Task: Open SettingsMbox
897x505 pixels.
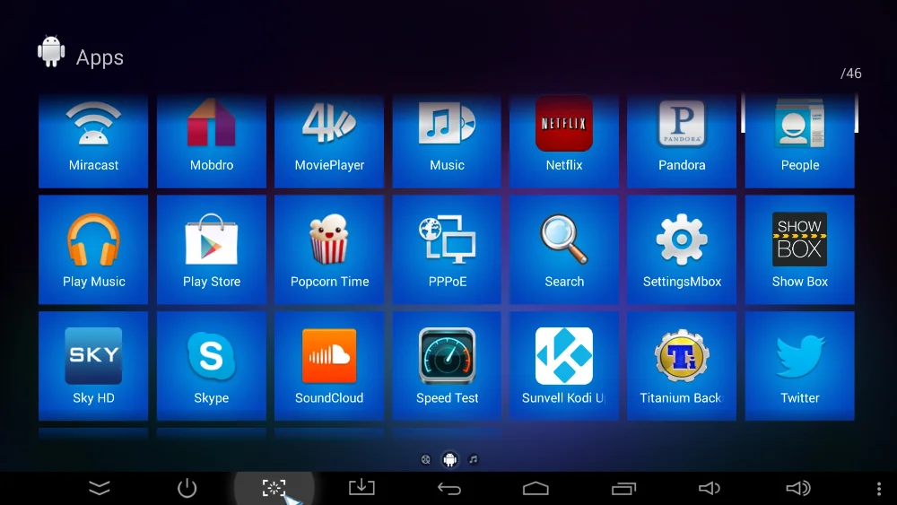Action: tap(682, 249)
